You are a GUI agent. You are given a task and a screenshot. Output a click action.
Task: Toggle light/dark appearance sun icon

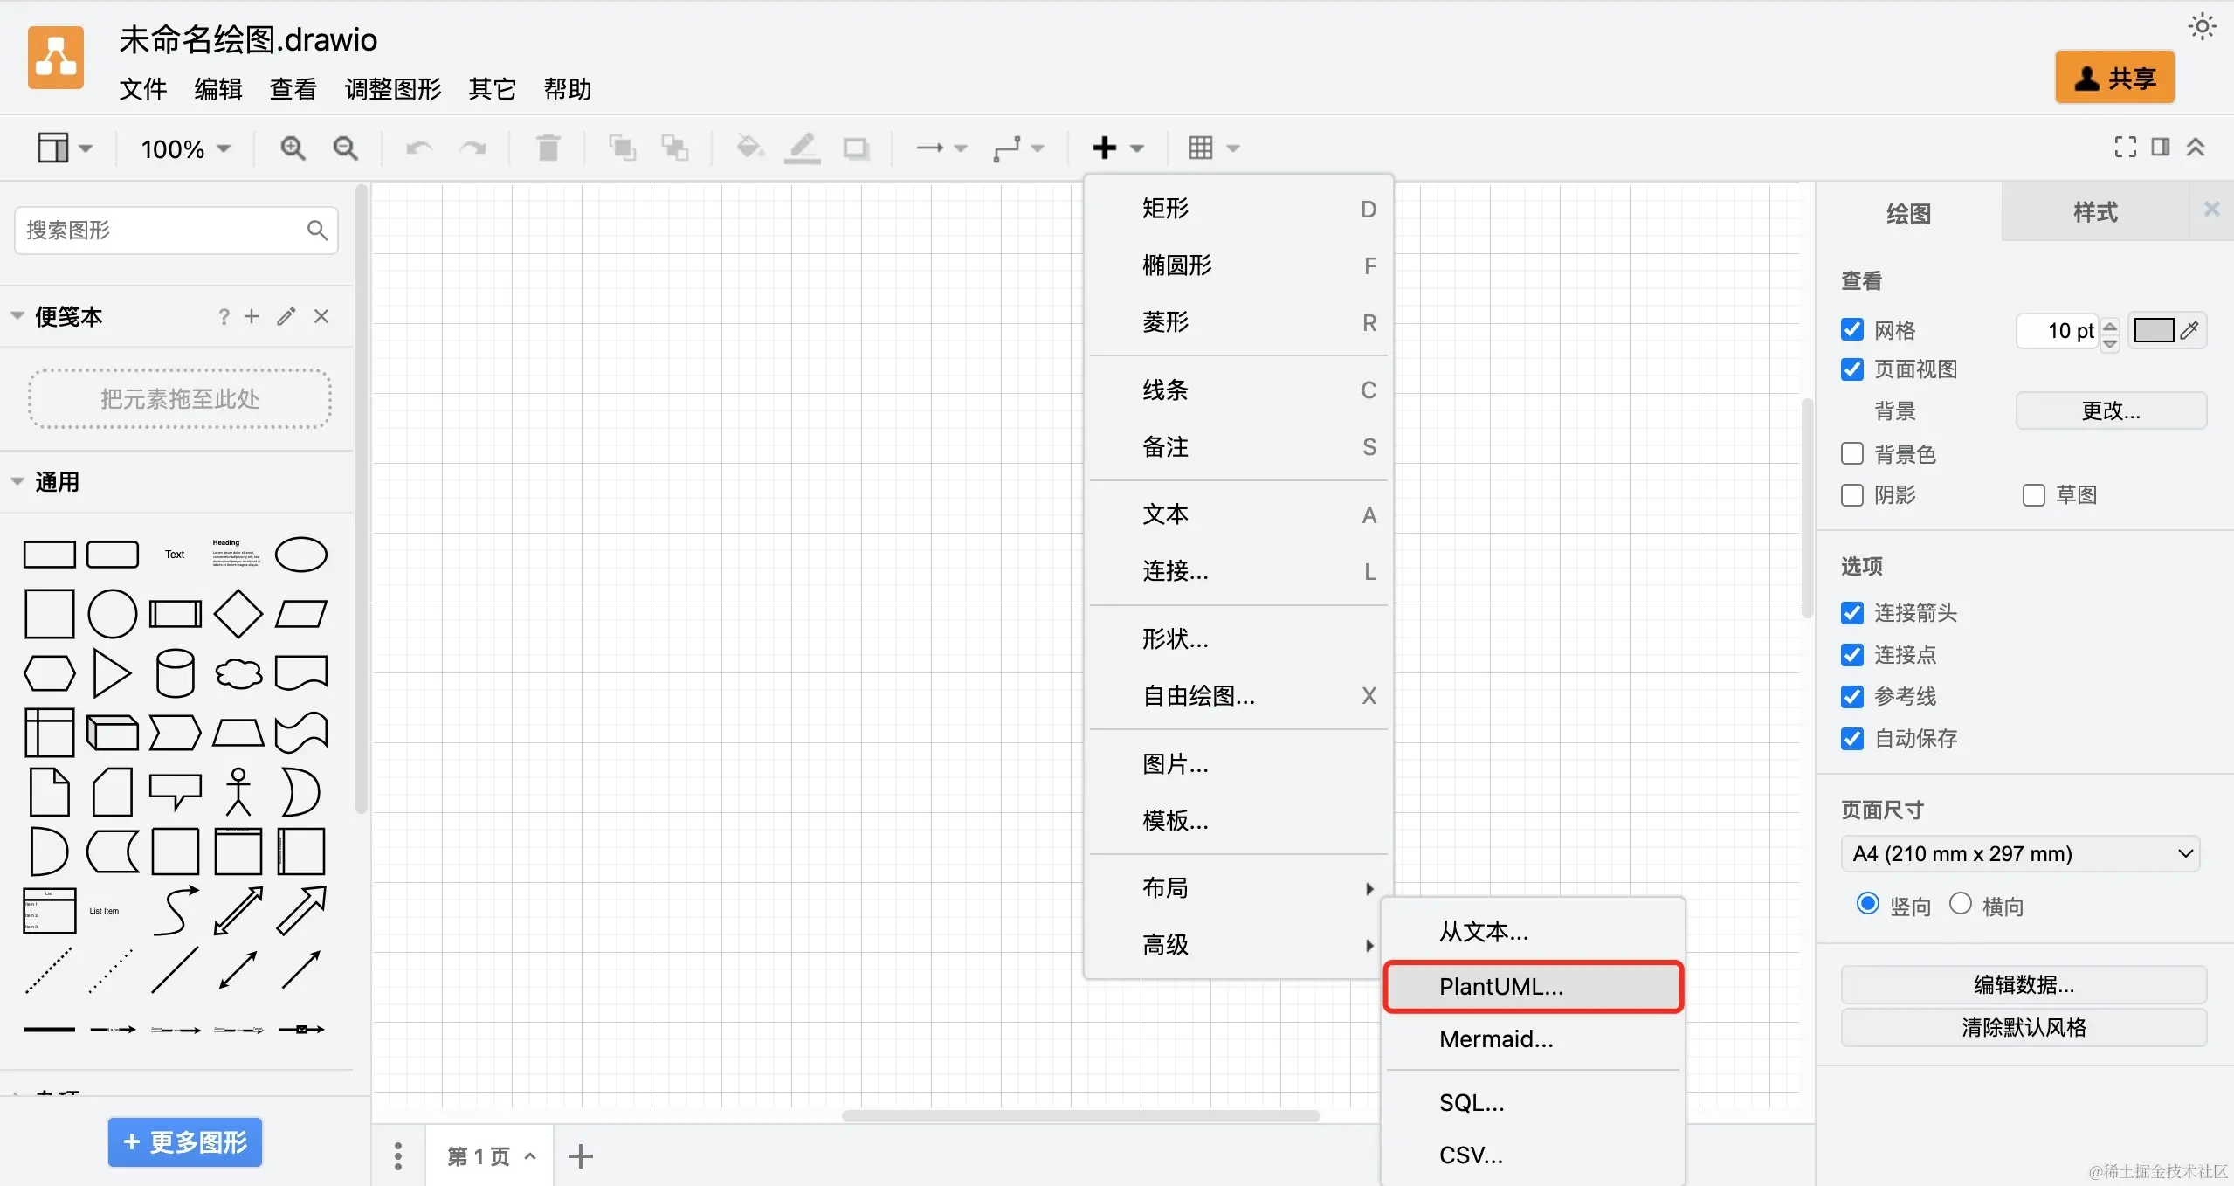click(2202, 27)
